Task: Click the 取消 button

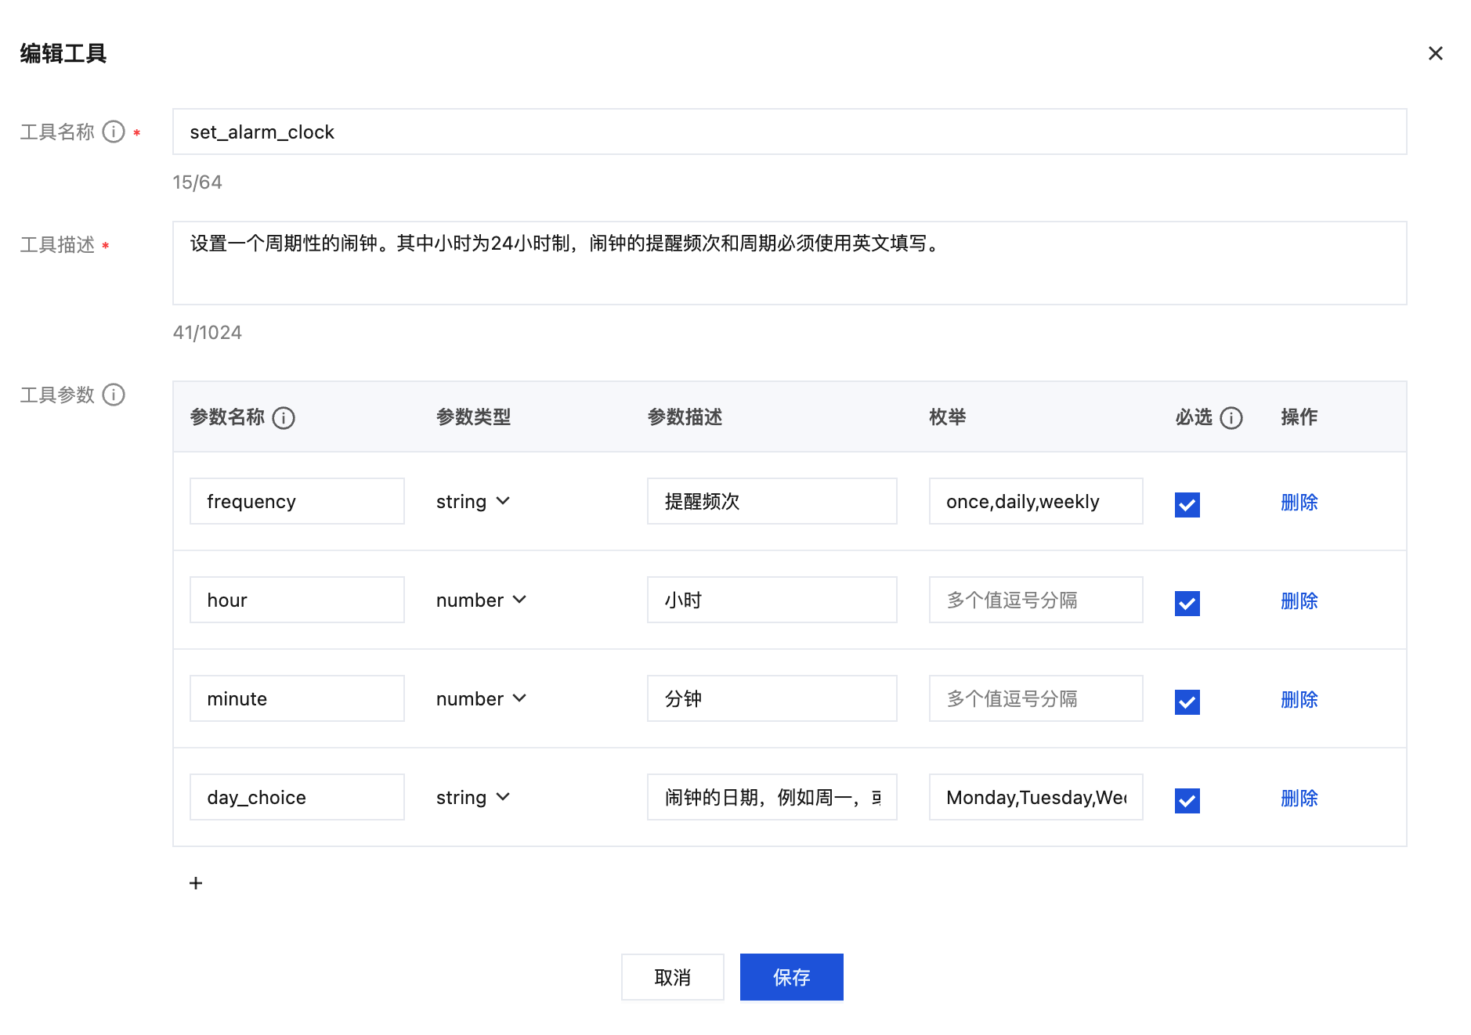Action: tap(672, 977)
